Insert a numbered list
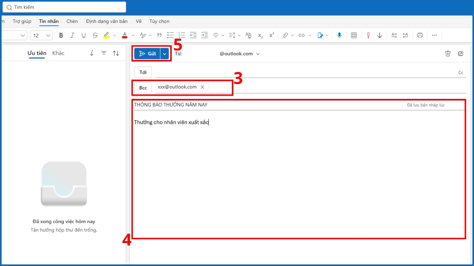This screenshot has height=266, width=474. point(182,35)
